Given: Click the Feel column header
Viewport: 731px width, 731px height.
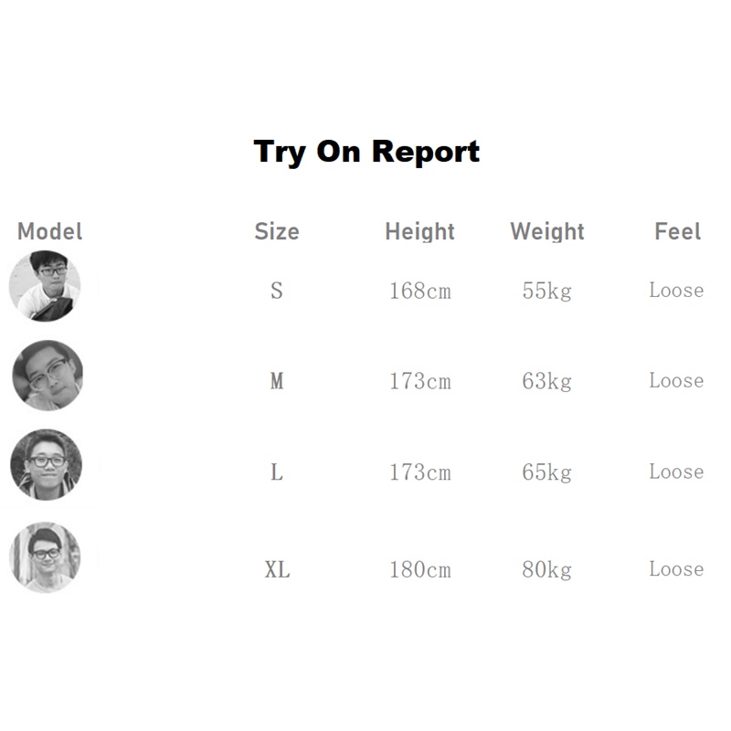Looking at the screenshot, I should pos(677,231).
